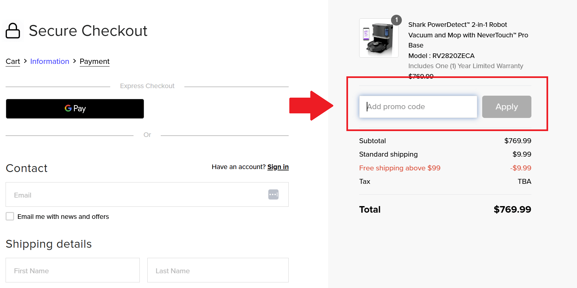577x288 pixels.
Task: Open the Shark robot vacuum product thumbnail
Action: tap(379, 38)
